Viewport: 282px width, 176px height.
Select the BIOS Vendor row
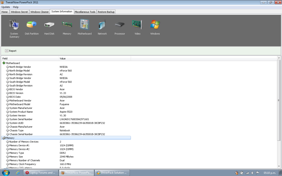[66, 89]
